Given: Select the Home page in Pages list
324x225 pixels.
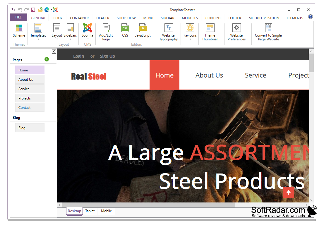Looking at the screenshot, I should [30, 70].
